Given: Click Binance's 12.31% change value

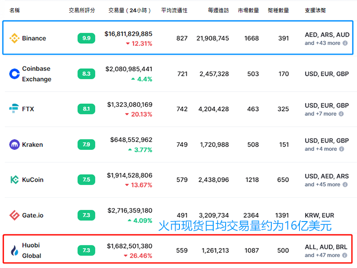Looking at the screenshot, I should 142,44.
